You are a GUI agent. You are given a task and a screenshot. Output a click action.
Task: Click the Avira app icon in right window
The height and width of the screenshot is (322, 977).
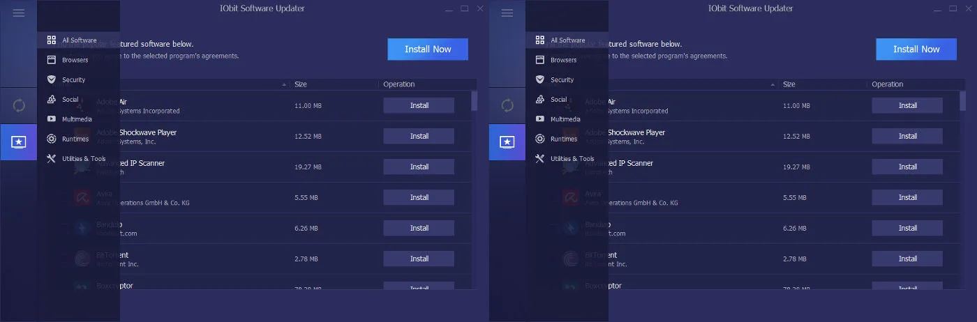[x=571, y=197]
